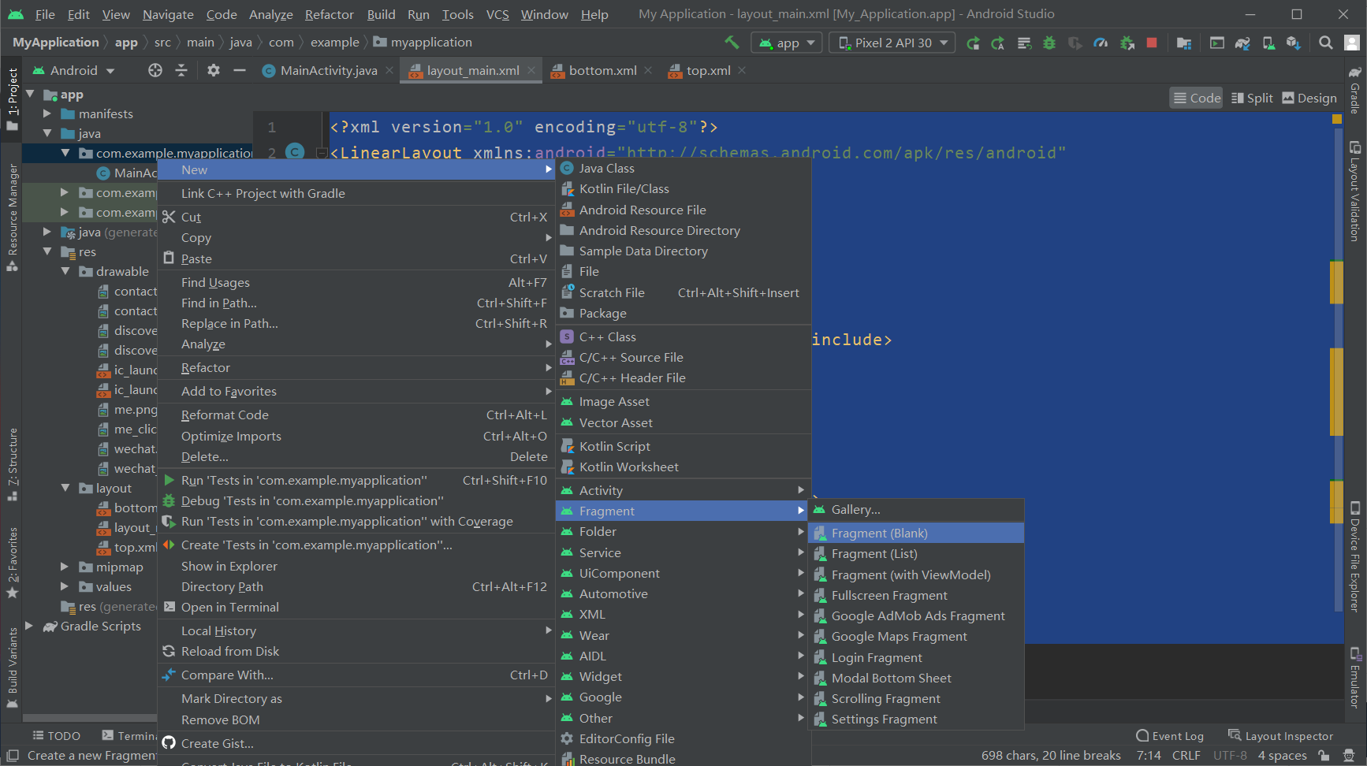Viewport: 1367px width, 766px height.
Task: Expand the values folder
Action: click(65, 586)
